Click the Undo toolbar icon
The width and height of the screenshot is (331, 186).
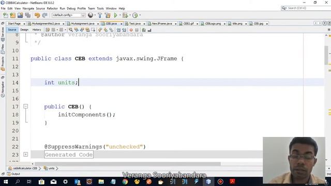[37, 15]
